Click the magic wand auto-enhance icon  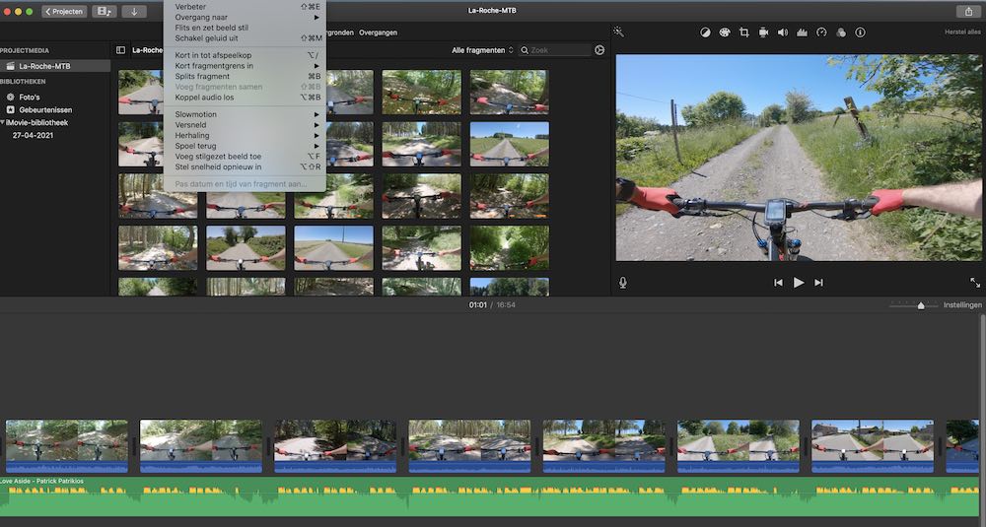click(x=618, y=32)
